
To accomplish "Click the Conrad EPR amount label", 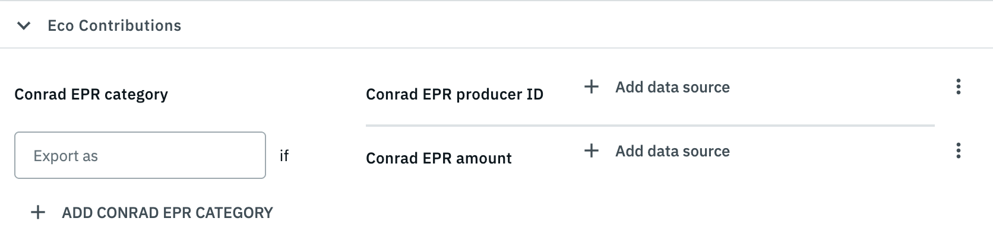I will [438, 158].
